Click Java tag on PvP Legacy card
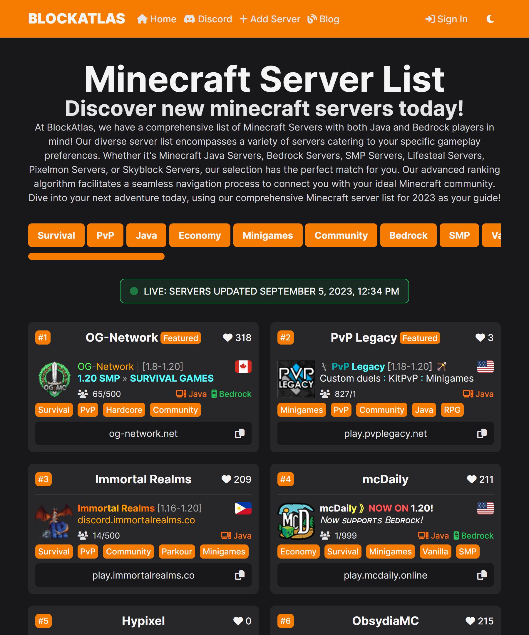 424,410
